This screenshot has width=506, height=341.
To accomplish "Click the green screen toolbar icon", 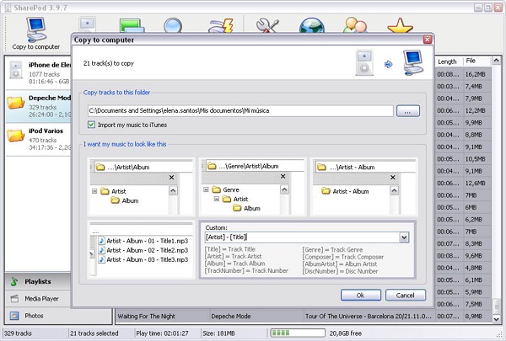I will click(132, 25).
